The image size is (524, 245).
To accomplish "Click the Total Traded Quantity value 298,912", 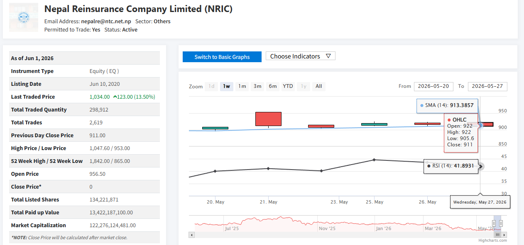I will click(99, 109).
